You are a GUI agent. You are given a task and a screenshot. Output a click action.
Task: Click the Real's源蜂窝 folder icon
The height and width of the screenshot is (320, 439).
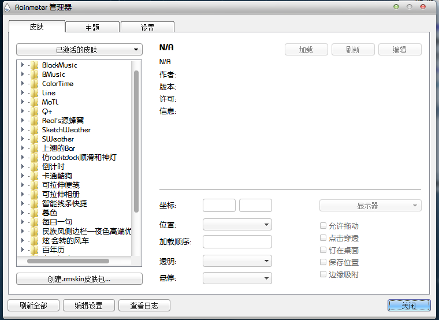[x=34, y=120]
